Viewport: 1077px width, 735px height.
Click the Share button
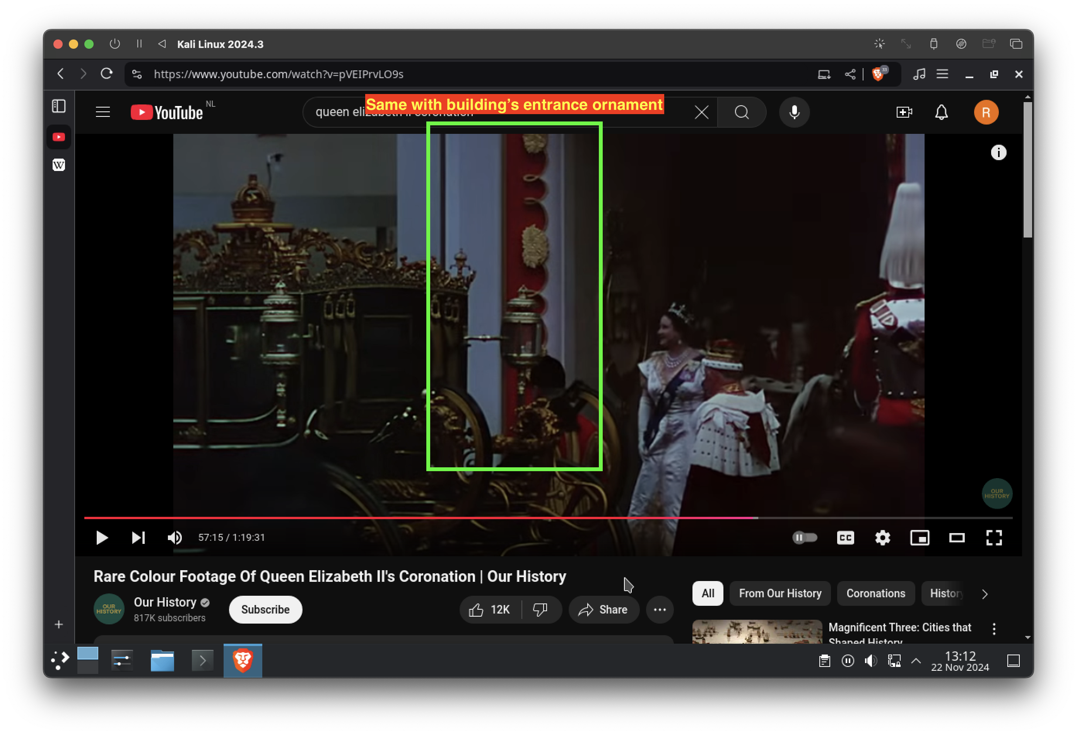coord(603,609)
